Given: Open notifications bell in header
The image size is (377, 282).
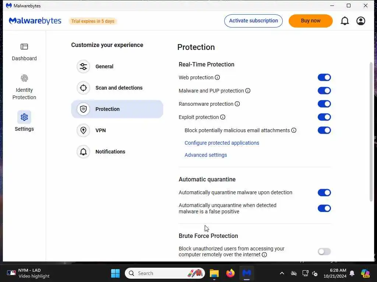Looking at the screenshot, I should point(345,21).
